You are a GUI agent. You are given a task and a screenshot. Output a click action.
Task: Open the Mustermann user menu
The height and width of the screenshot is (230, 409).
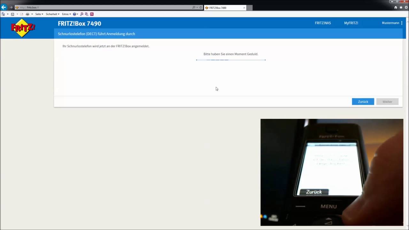coord(392,23)
